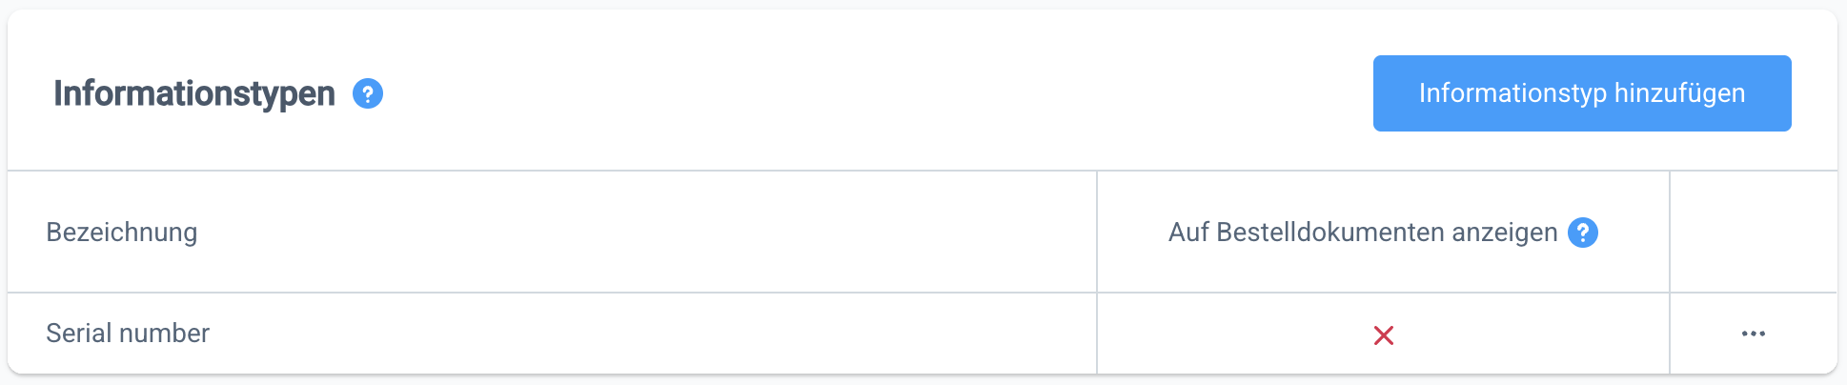Enable Auf Bestelldokumenten anzeigen for Serial number
Image resolution: width=1847 pixels, height=385 pixels.
pos(1384,334)
